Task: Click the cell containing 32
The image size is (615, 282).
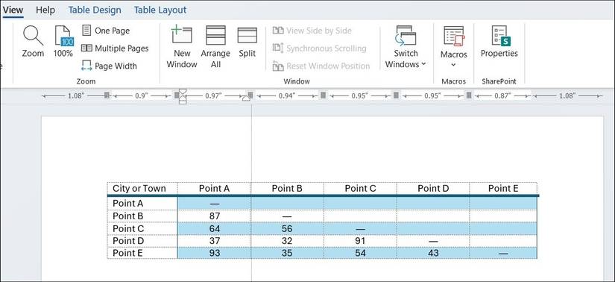Action: tap(287, 241)
